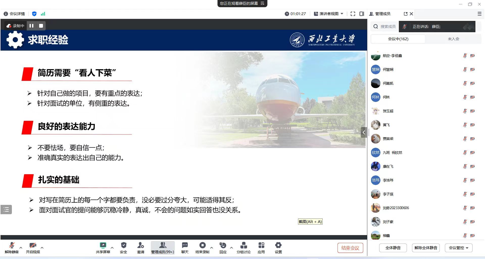Open the 会议管控 dropdown

[458, 248]
